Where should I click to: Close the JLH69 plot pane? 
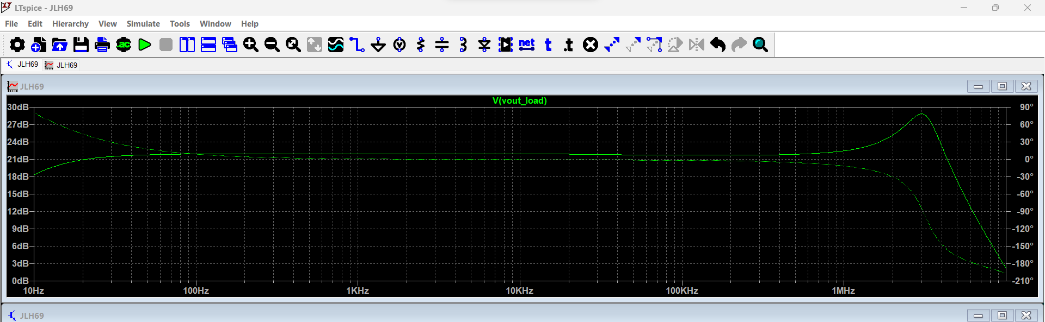pyautogui.click(x=1026, y=86)
